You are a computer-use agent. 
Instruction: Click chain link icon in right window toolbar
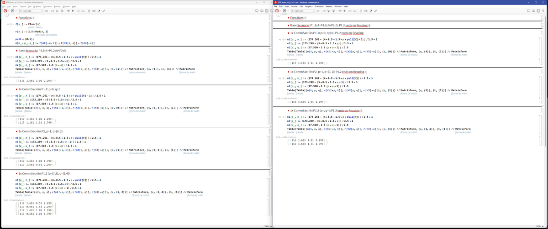point(375,11)
